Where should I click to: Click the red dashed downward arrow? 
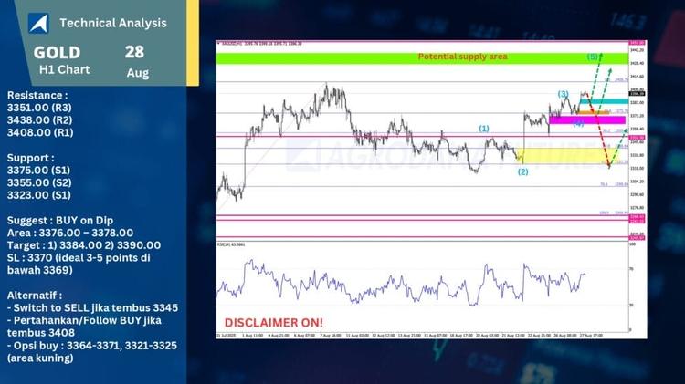coord(601,137)
